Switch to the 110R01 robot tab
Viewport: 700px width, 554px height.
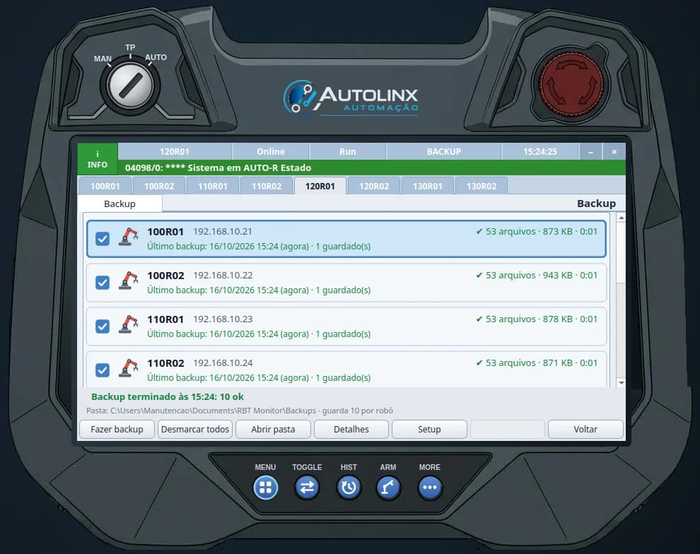point(213,186)
